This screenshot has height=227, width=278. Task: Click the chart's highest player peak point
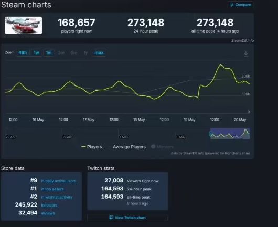[221, 65]
